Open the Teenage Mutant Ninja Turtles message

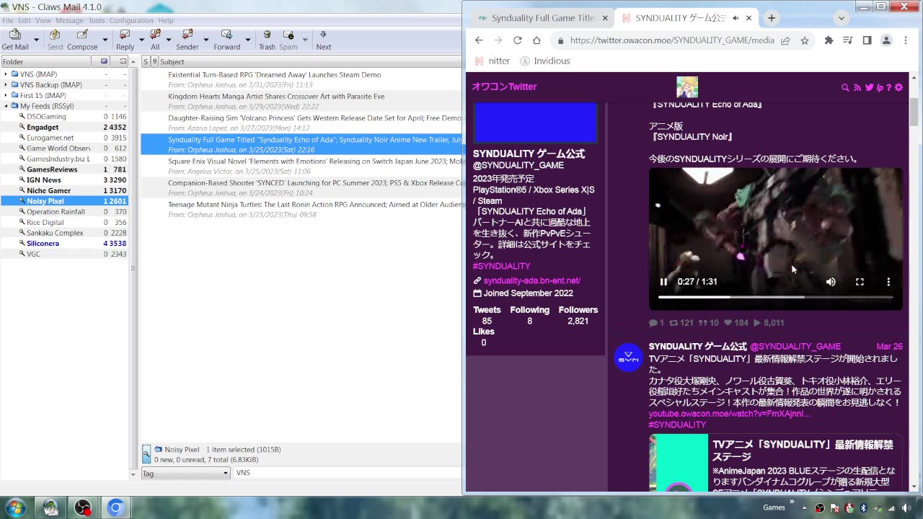click(x=301, y=209)
